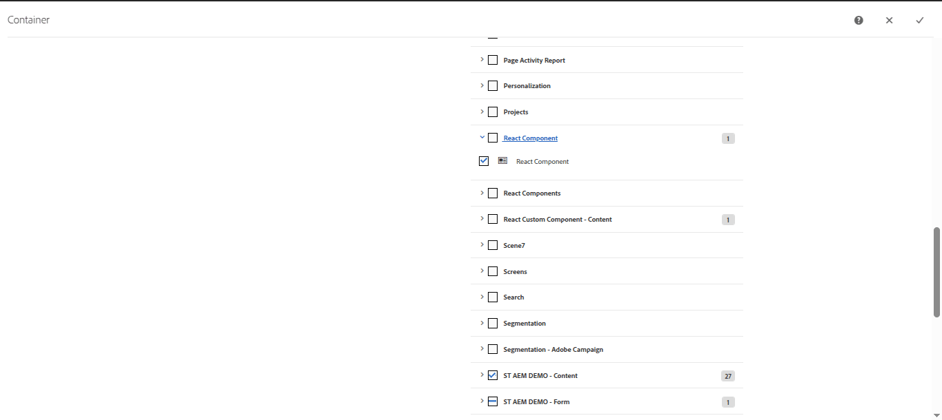Click the count badge on ST AEM DEMO - Form
Image resolution: width=942 pixels, height=420 pixels.
click(x=728, y=402)
